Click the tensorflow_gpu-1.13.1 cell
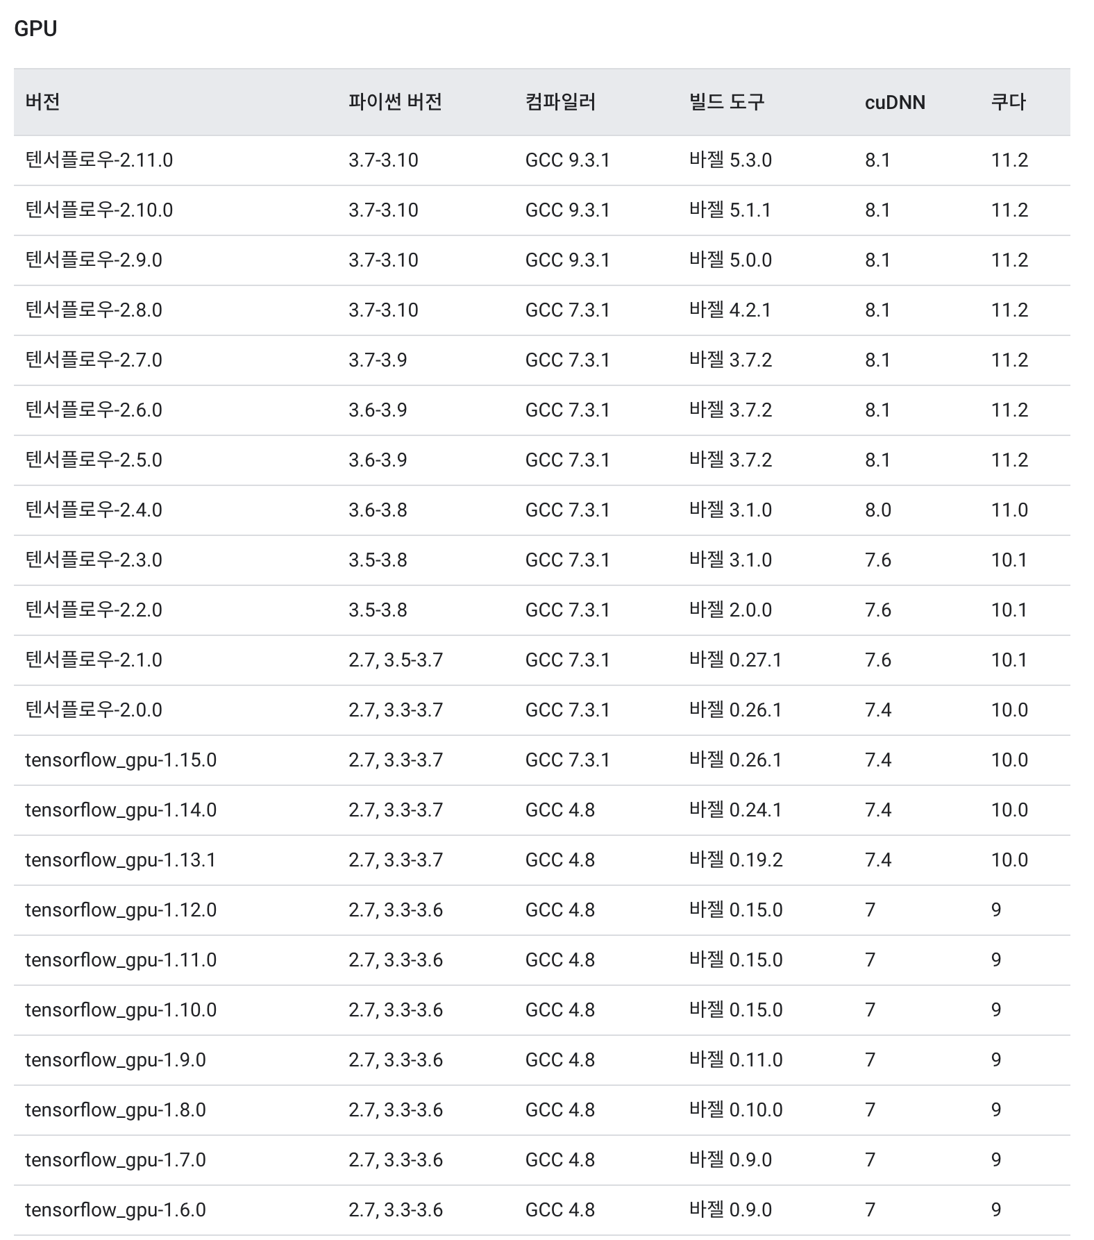This screenshot has height=1240, width=1094. click(121, 860)
